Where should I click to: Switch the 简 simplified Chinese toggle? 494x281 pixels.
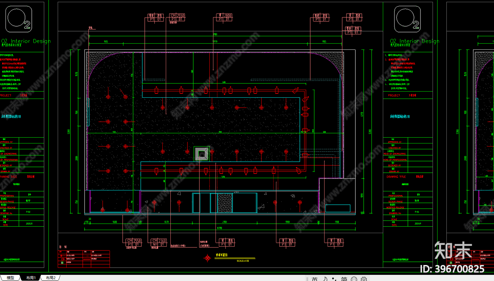pyautogui.click(x=344, y=279)
